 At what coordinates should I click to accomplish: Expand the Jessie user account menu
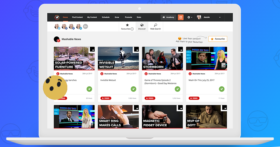[x=209, y=17]
